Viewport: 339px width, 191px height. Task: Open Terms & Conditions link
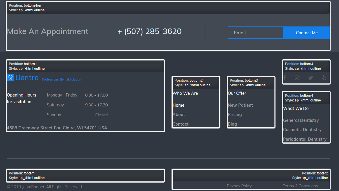[300, 186]
